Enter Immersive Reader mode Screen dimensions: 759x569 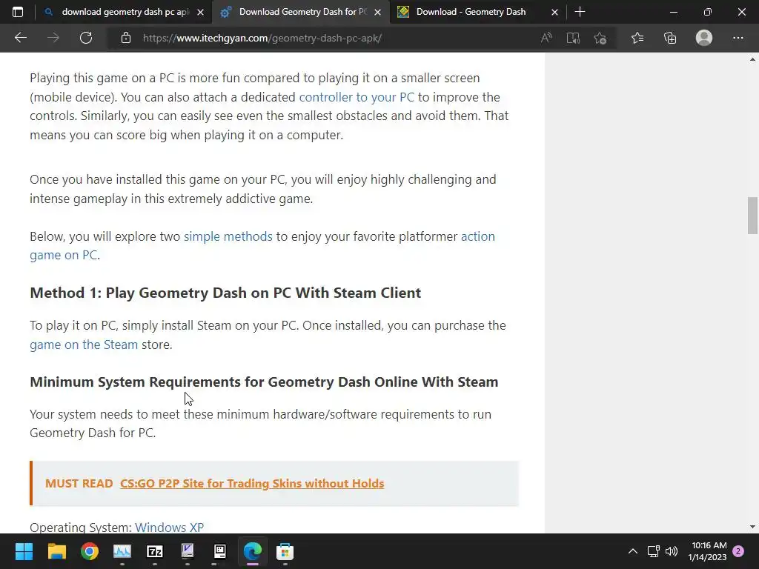click(x=573, y=38)
